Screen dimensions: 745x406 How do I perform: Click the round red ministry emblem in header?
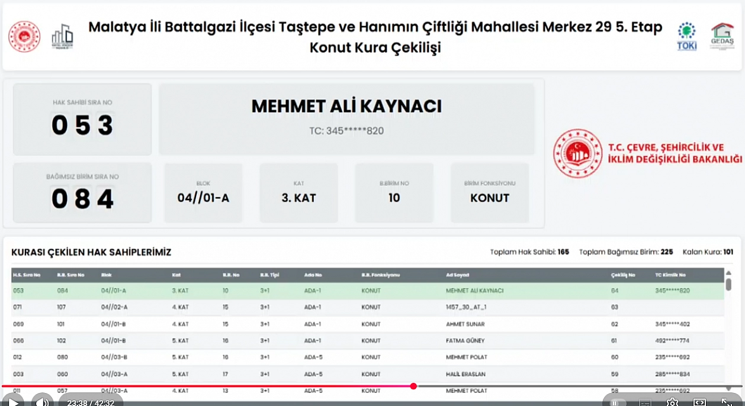pyautogui.click(x=24, y=37)
